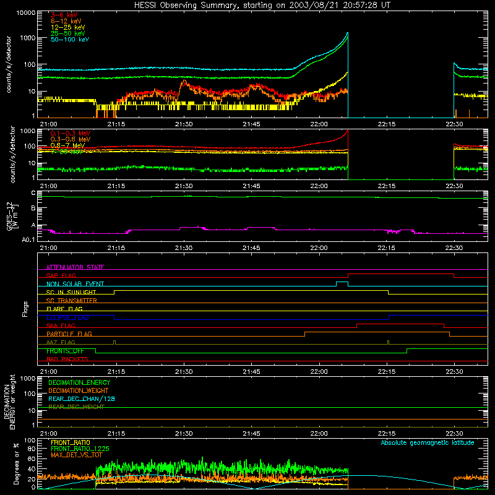
Task: Select the GAP_FLAG label
Action: (x=61, y=275)
